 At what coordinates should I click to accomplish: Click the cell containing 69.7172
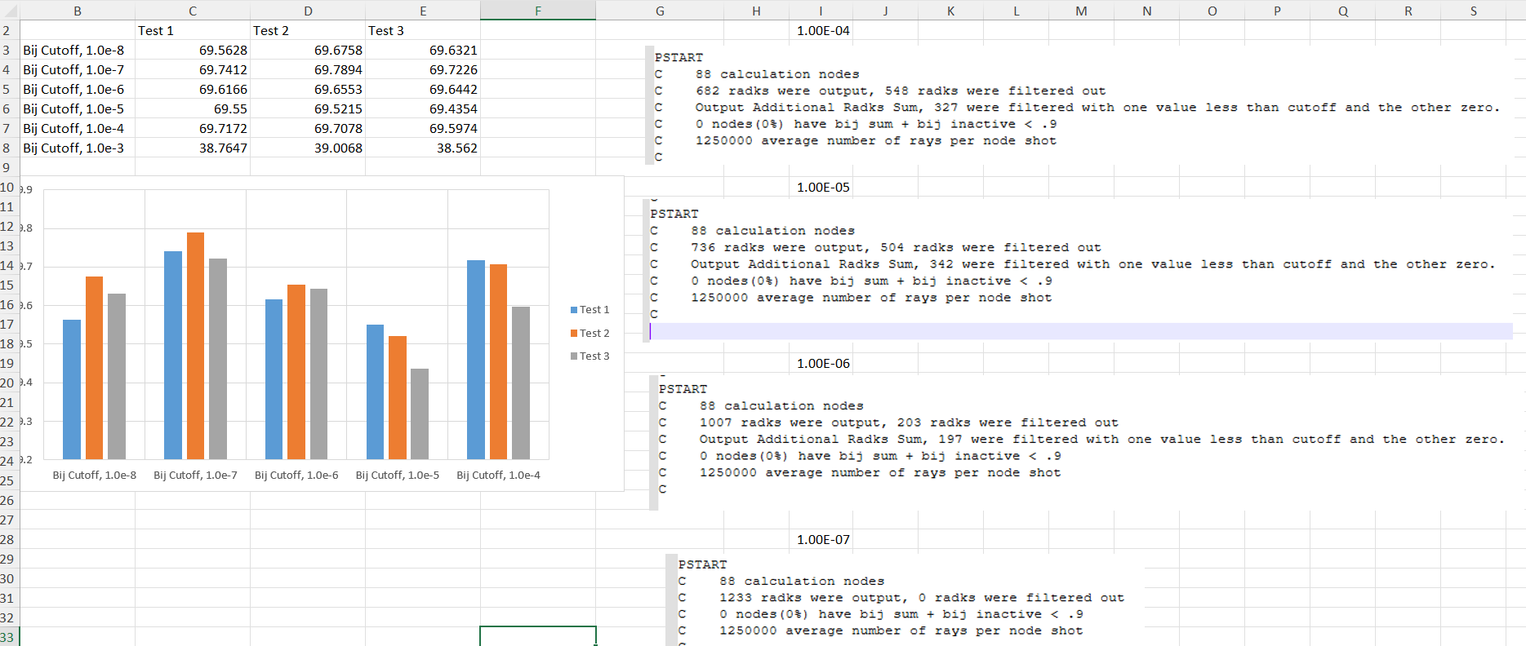193,128
